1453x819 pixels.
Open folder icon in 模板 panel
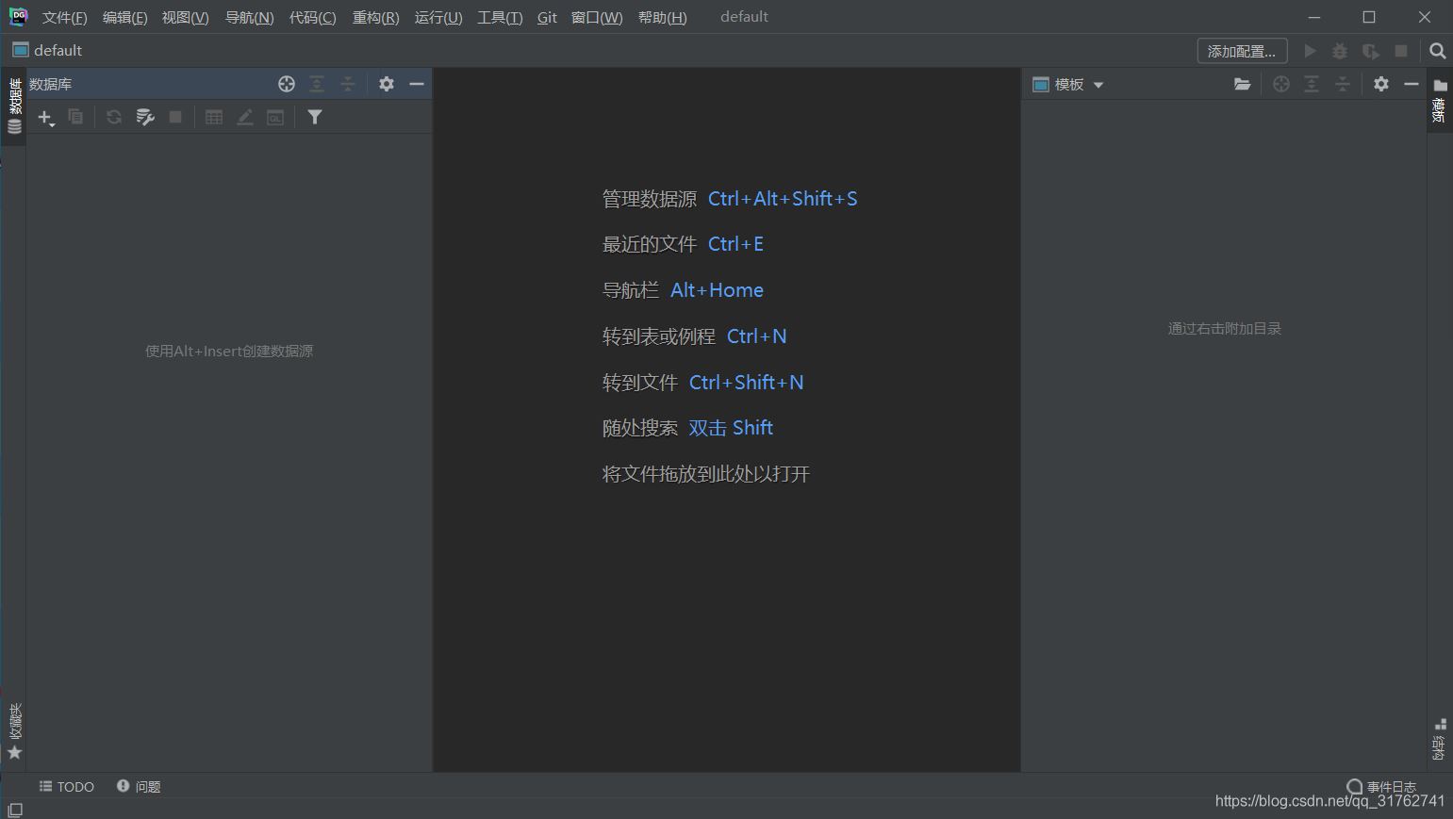1243,85
